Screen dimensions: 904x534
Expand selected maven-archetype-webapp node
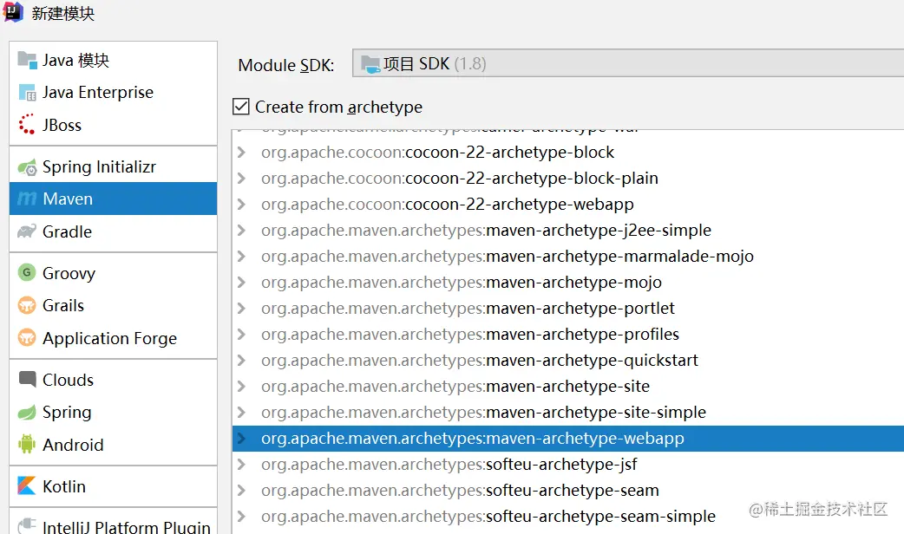tap(241, 439)
